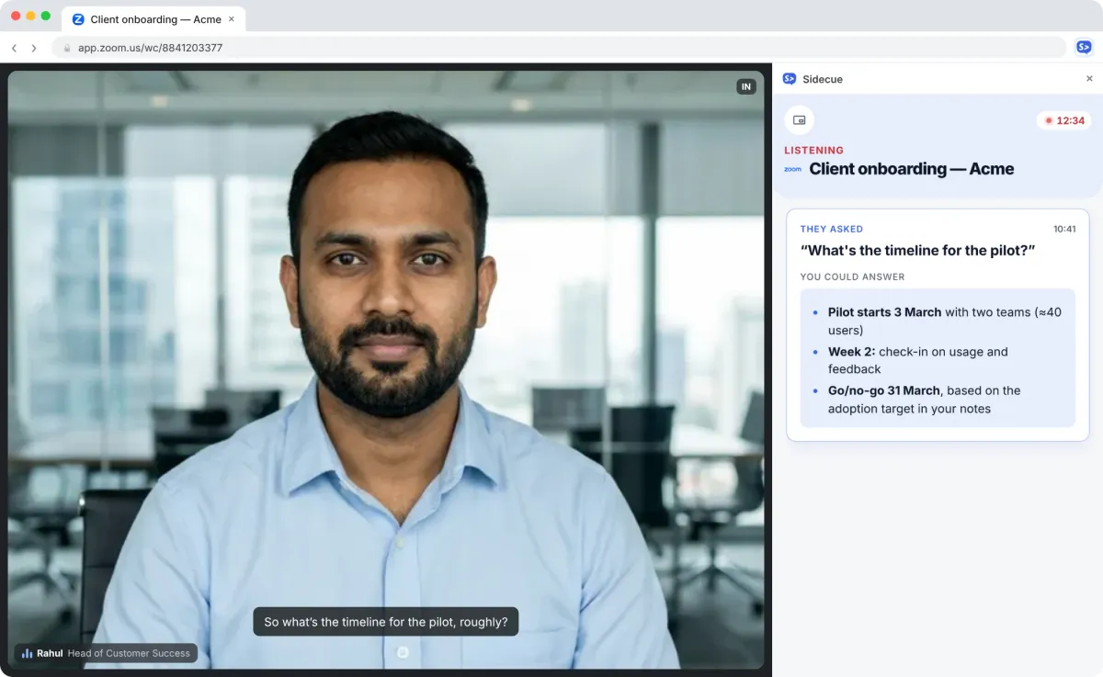
Task: Click the green macOS window maximize button
Action: coord(46,16)
